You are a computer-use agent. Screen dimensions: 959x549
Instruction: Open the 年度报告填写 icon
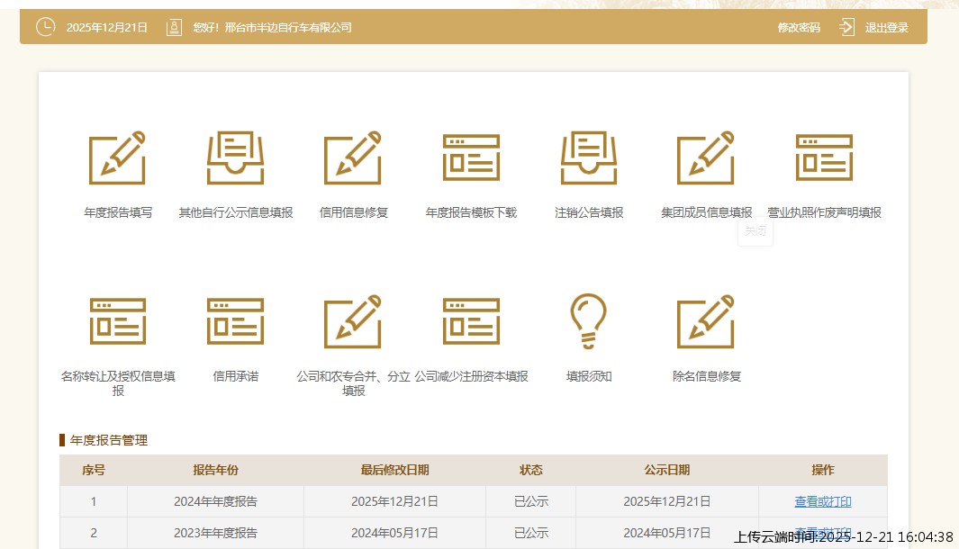[x=117, y=158]
